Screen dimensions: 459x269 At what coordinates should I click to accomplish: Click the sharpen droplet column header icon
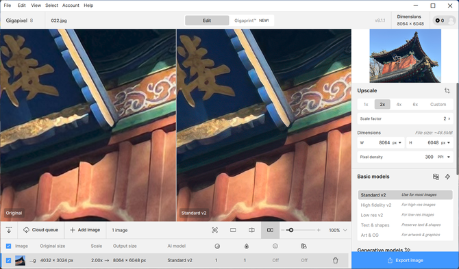[x=247, y=246]
